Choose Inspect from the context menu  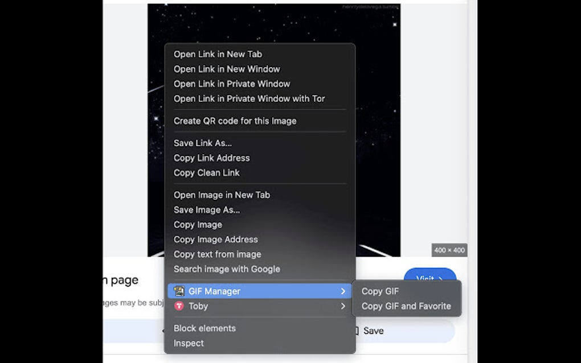click(188, 343)
